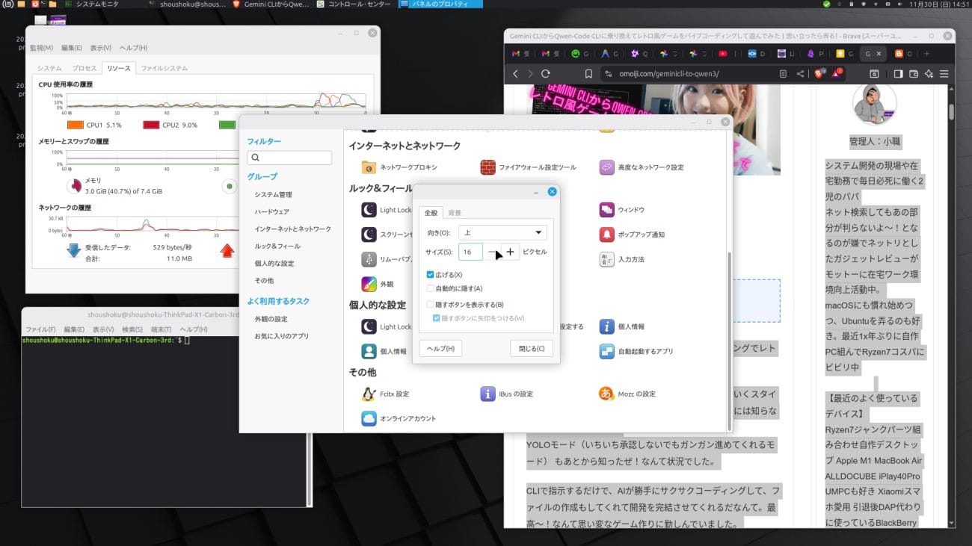Open the Brave hamburger main menu
Screen dimensions: 972x546
(x=944, y=74)
